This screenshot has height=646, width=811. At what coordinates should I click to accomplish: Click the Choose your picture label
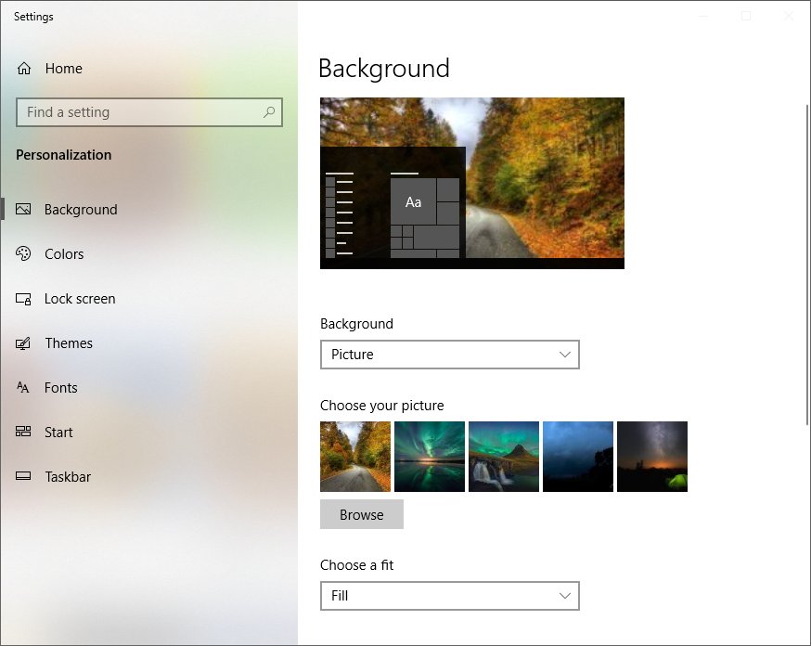click(x=381, y=406)
